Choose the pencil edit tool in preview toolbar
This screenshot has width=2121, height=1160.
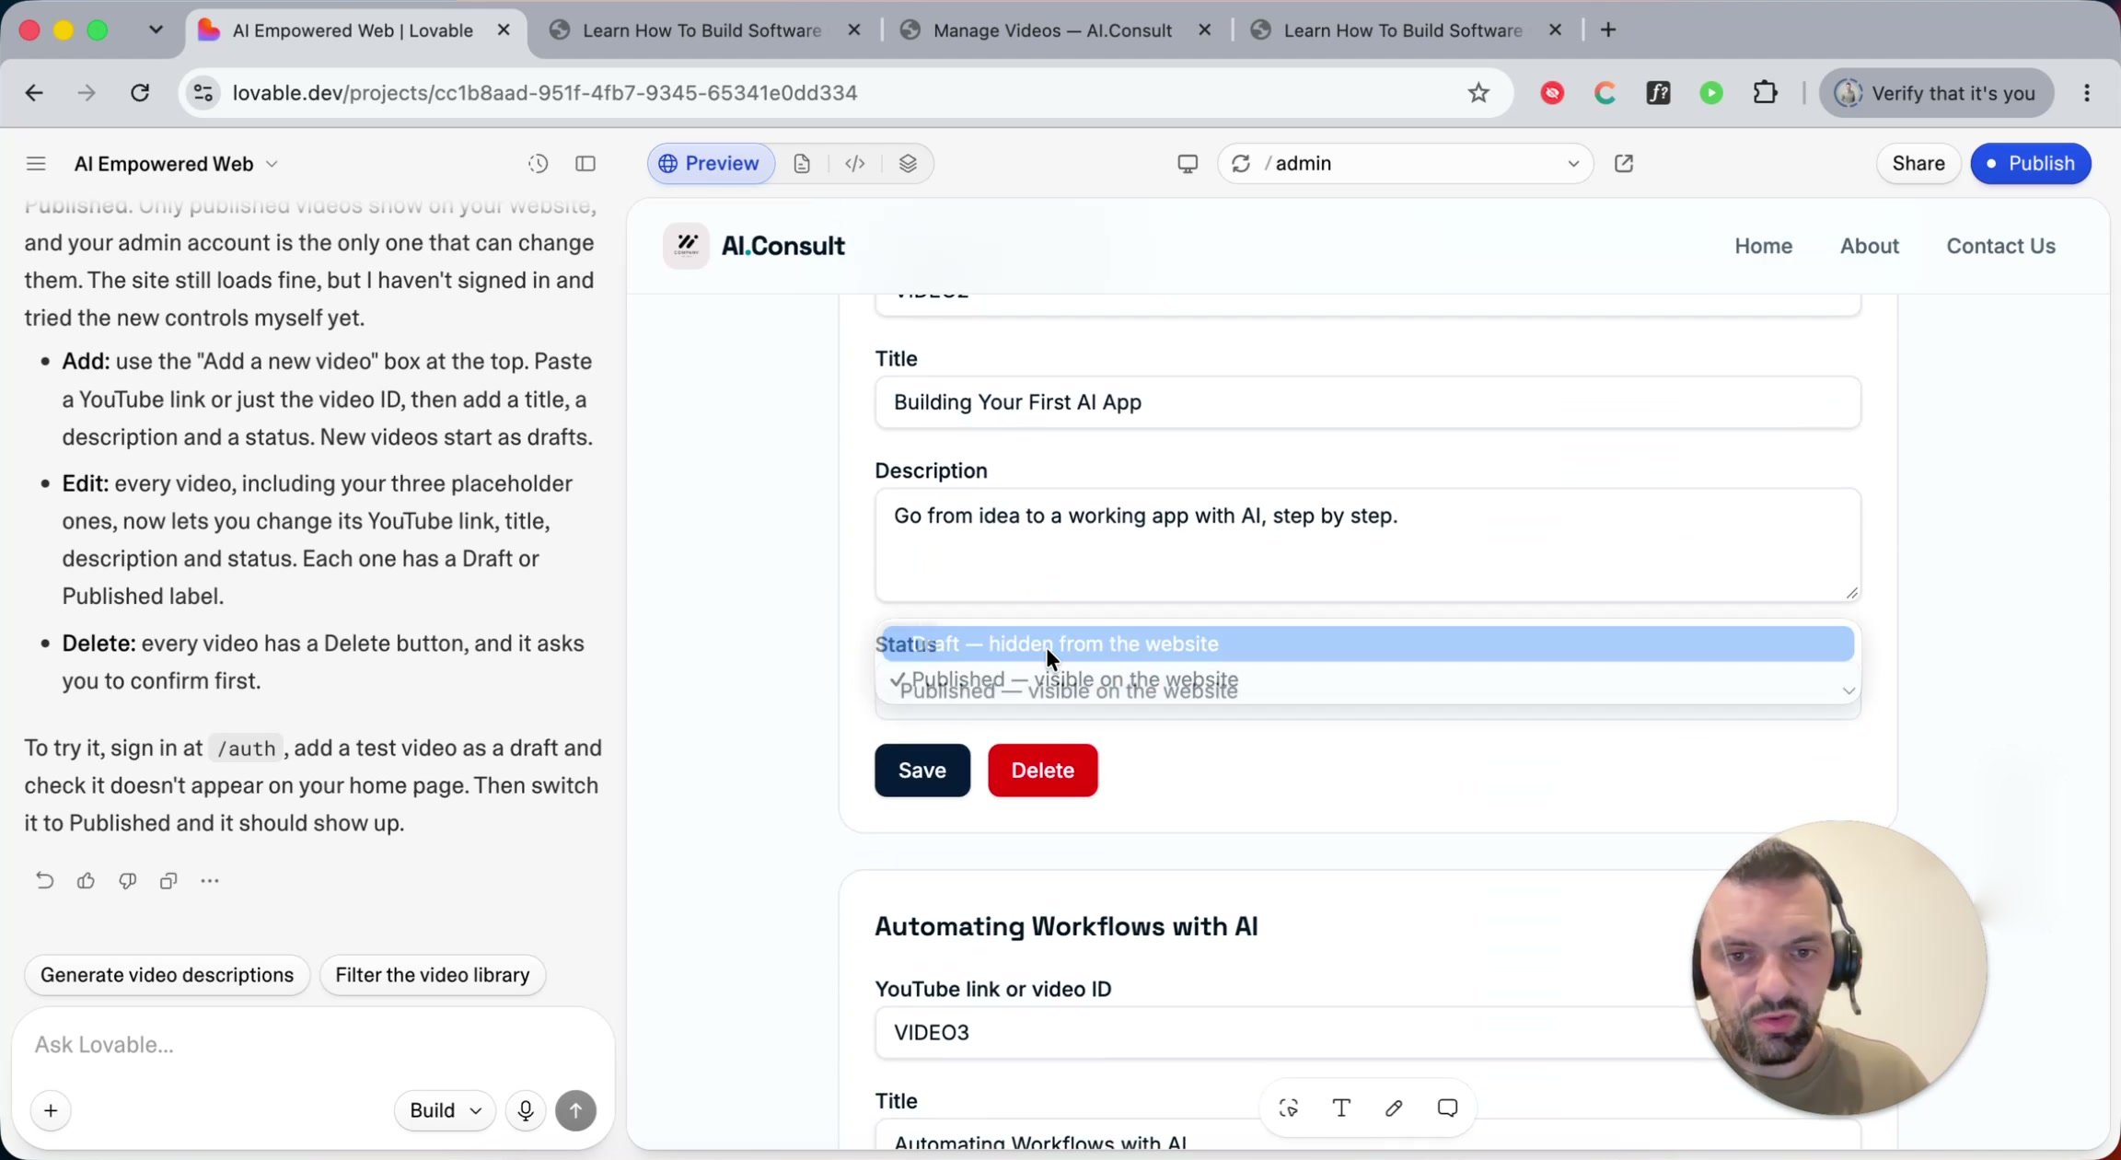coord(1394,1108)
